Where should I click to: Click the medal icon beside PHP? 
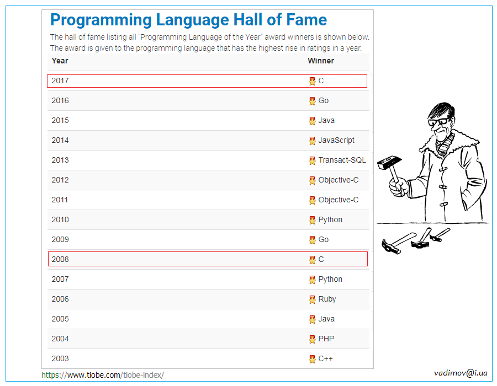point(312,340)
